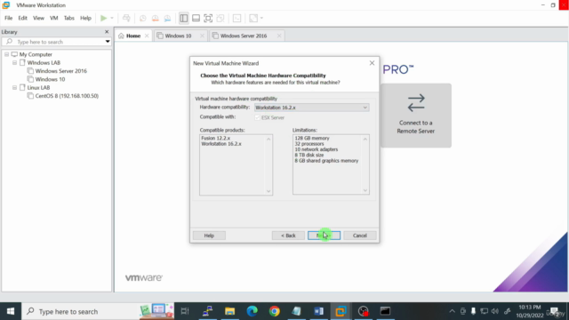The image size is (569, 320).
Task: Open the View menu
Action: [38, 18]
